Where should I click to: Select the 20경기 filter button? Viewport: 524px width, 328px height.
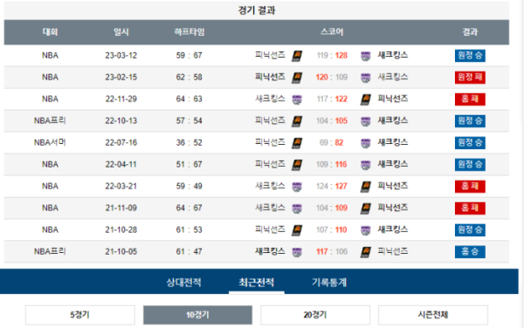315,315
